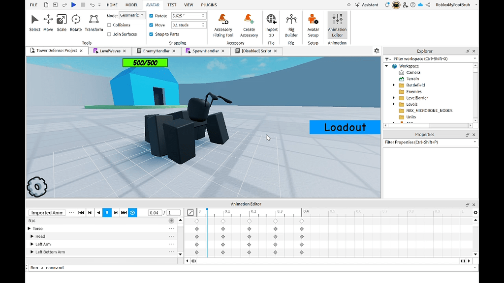Click Import 3D

pyautogui.click(x=271, y=24)
